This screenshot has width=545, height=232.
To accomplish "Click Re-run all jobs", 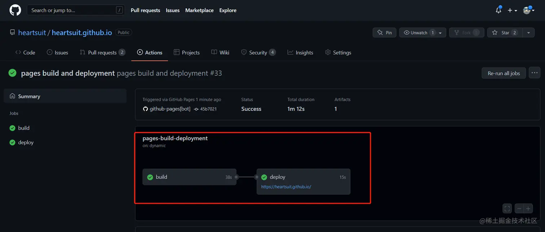I will coord(504,73).
